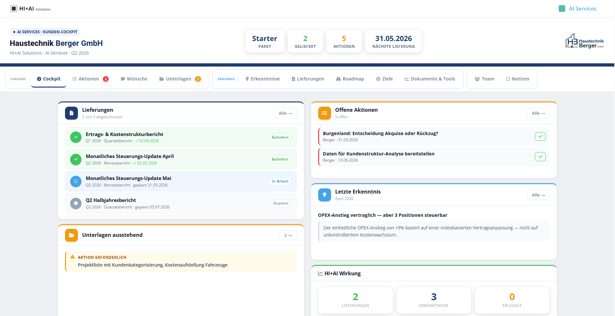
Task: Open the Aktionen tab
Action: 90,79
